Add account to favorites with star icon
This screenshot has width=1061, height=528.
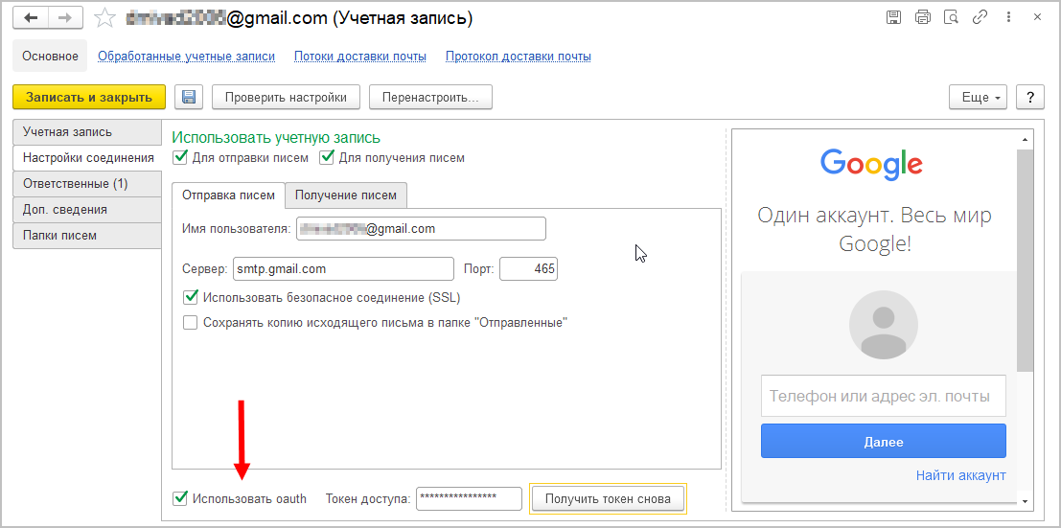(x=105, y=18)
